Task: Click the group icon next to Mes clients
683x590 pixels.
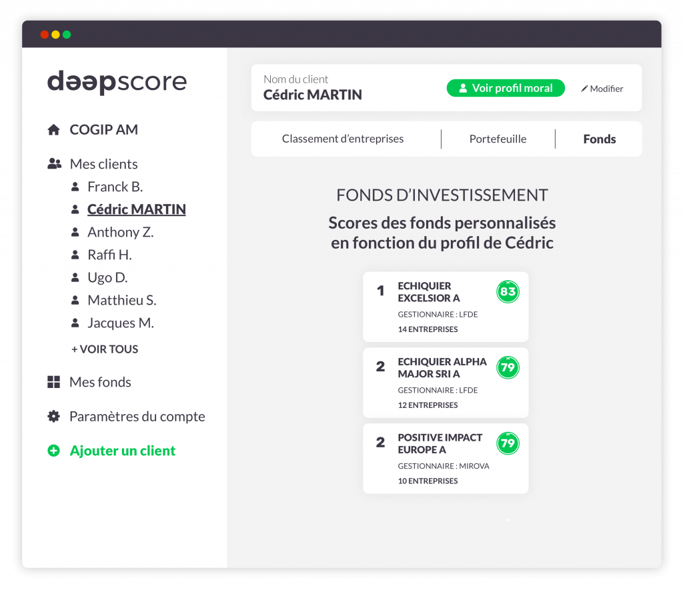Action: pyautogui.click(x=55, y=164)
